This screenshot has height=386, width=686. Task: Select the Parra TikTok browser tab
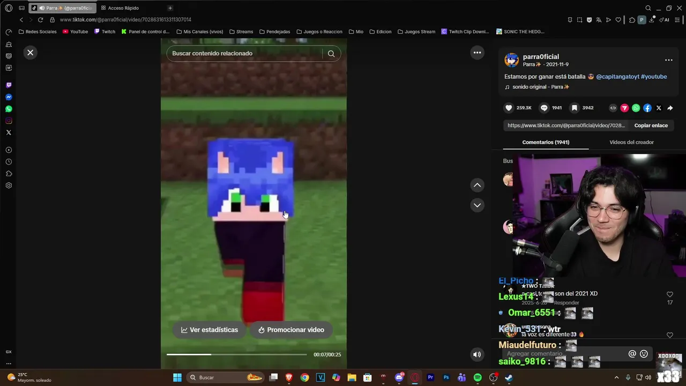click(63, 8)
